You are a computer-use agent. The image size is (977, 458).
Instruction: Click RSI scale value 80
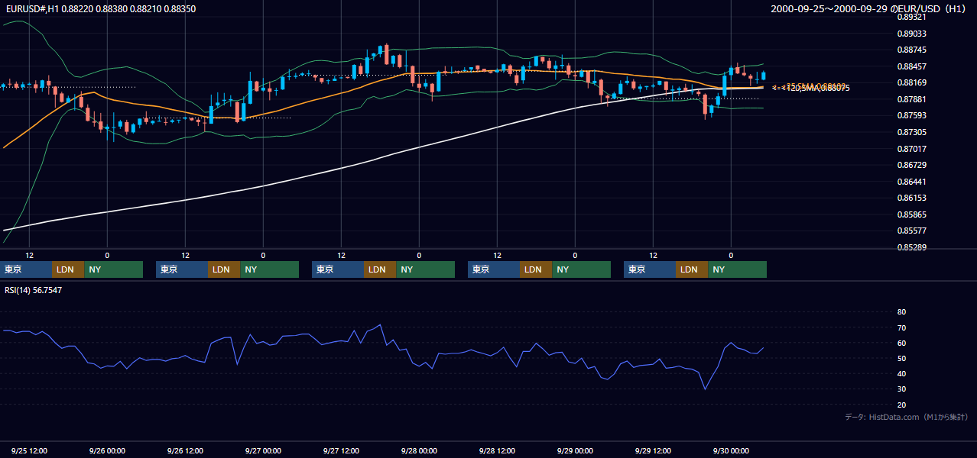(x=901, y=312)
